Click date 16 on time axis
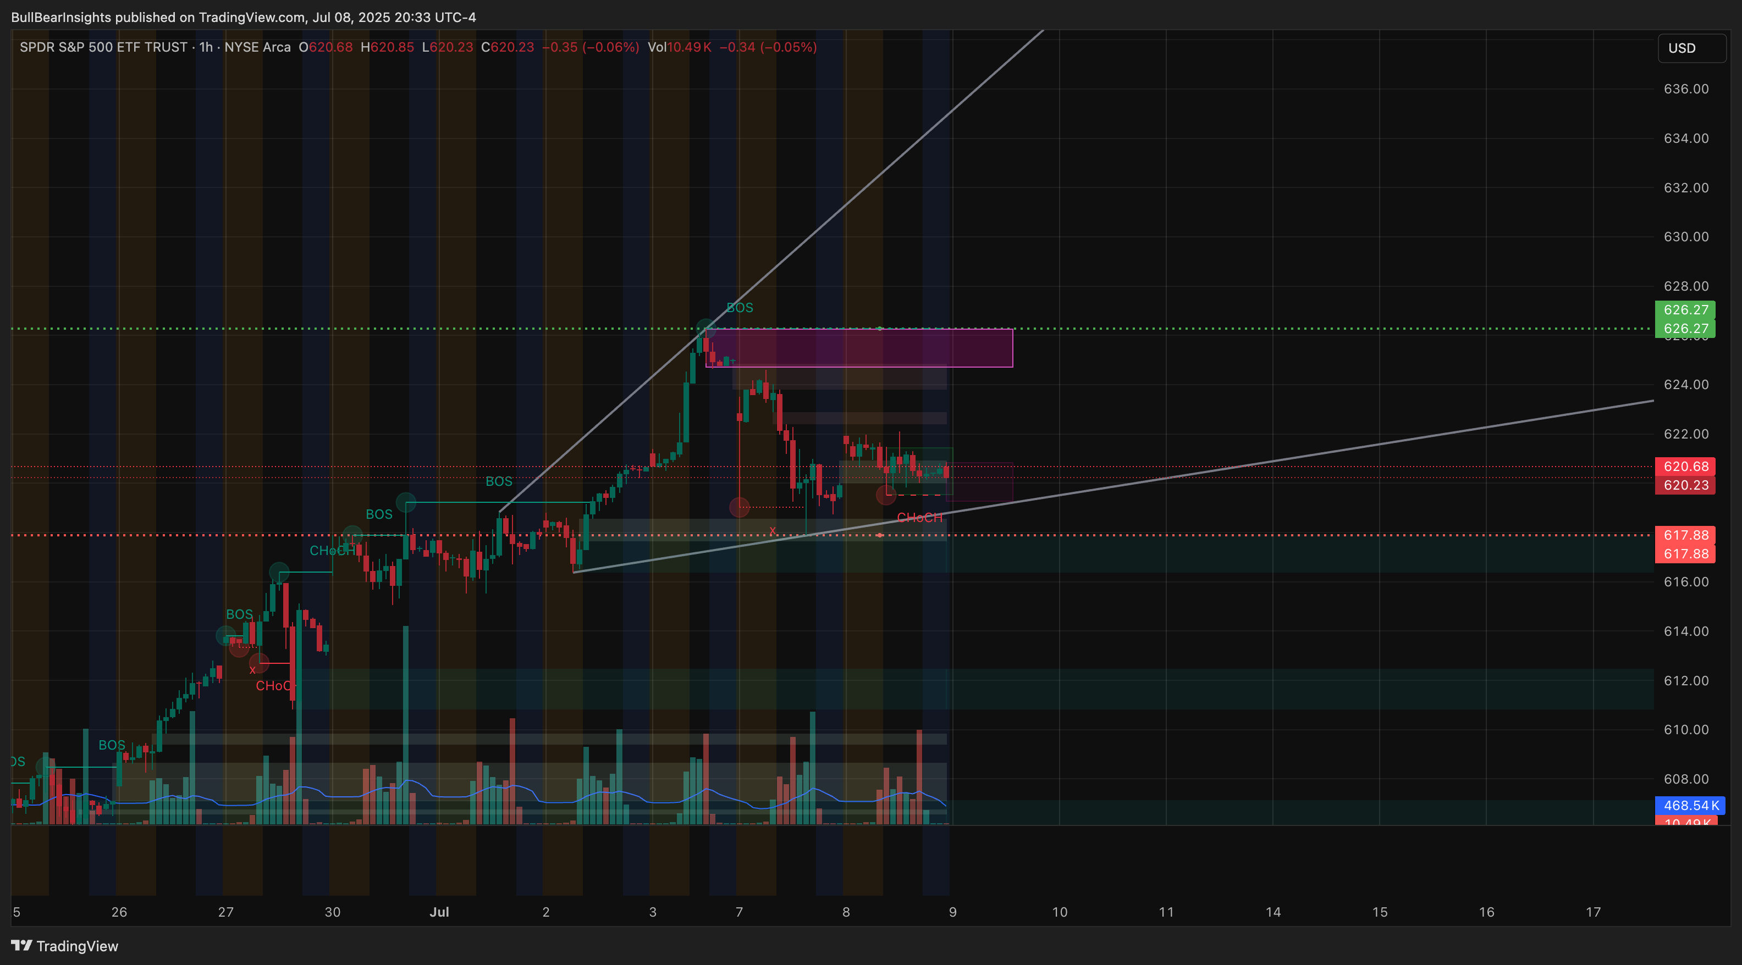Viewport: 1742px width, 965px height. (1486, 912)
